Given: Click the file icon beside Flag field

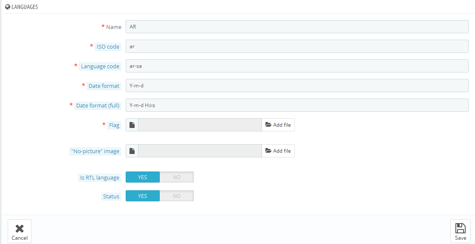Looking at the screenshot, I should coord(132,125).
